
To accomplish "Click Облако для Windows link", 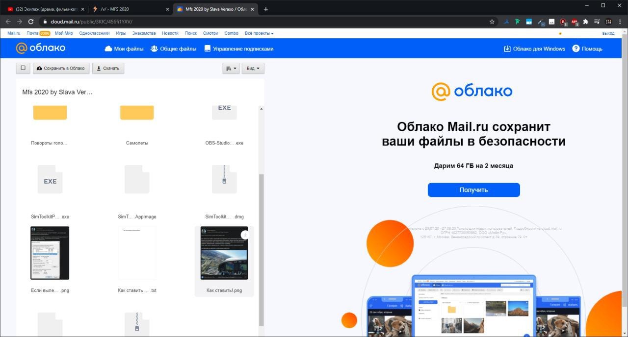I will click(x=534, y=48).
